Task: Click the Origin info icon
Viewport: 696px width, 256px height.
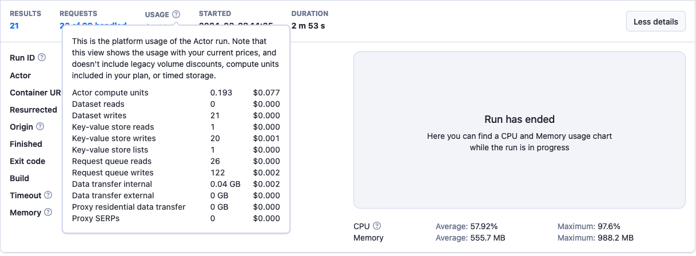Action: (40, 126)
